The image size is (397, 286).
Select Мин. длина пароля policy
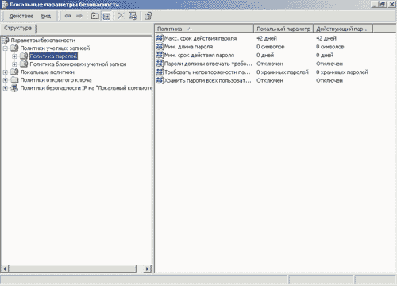(x=188, y=47)
